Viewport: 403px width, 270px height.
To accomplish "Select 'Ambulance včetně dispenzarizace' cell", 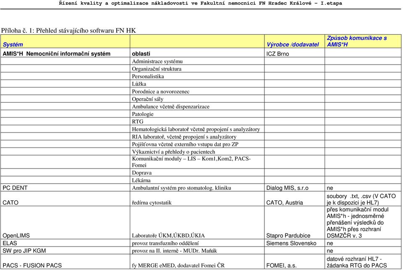I will coord(197,106).
